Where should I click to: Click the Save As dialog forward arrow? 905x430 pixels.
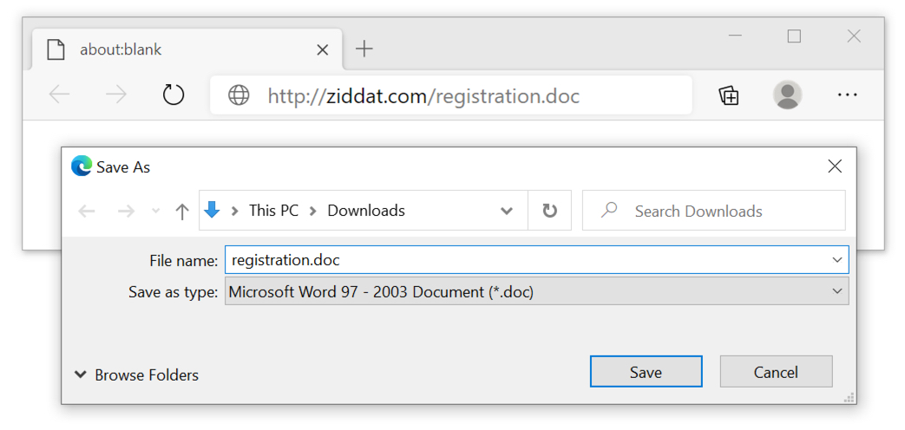tap(125, 212)
